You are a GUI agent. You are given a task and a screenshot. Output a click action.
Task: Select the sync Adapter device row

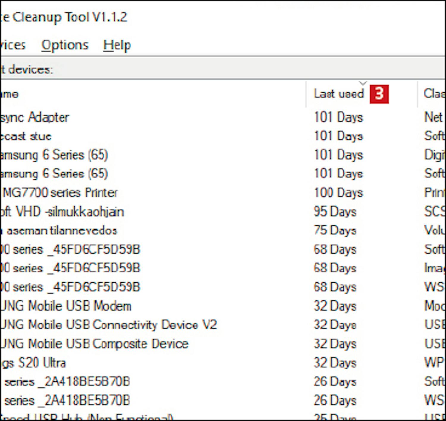pyautogui.click(x=35, y=118)
